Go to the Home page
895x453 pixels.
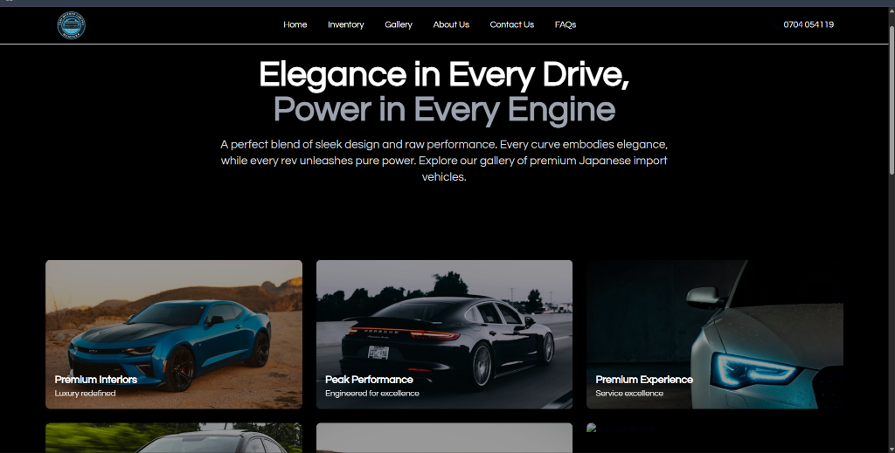click(295, 24)
